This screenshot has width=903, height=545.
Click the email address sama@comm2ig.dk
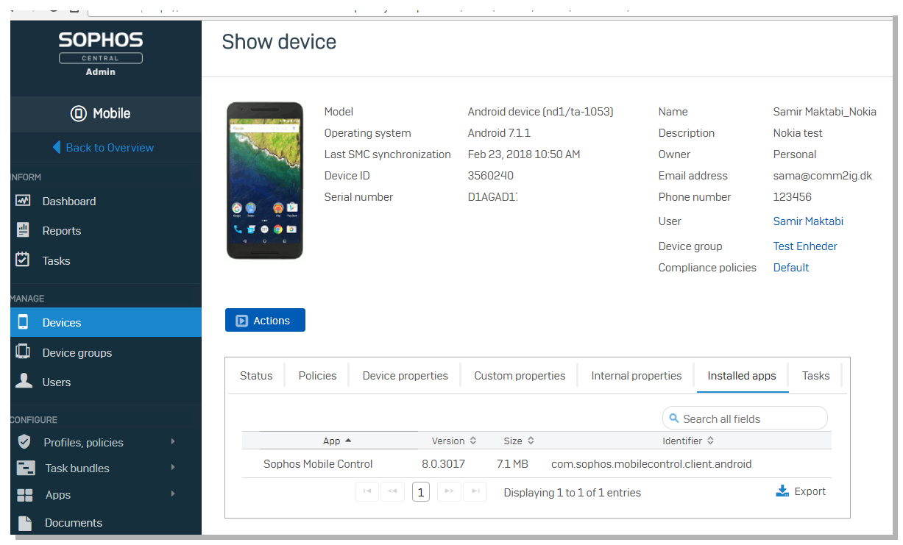click(x=823, y=176)
